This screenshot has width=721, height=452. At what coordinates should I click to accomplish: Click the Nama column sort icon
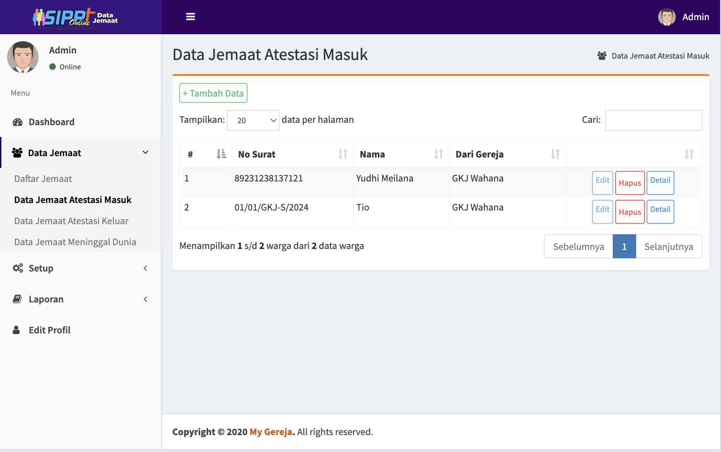coord(438,154)
